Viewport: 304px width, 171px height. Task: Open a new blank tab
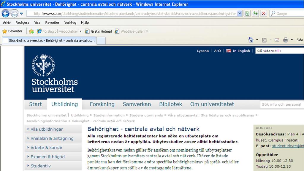(x=101, y=41)
